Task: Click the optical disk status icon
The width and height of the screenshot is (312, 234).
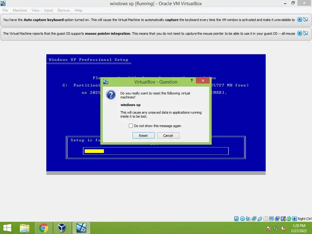Action: pos(242,219)
